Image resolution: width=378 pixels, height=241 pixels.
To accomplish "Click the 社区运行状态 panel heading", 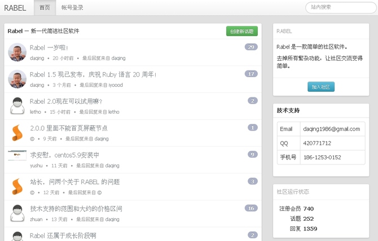I will pos(293,192).
